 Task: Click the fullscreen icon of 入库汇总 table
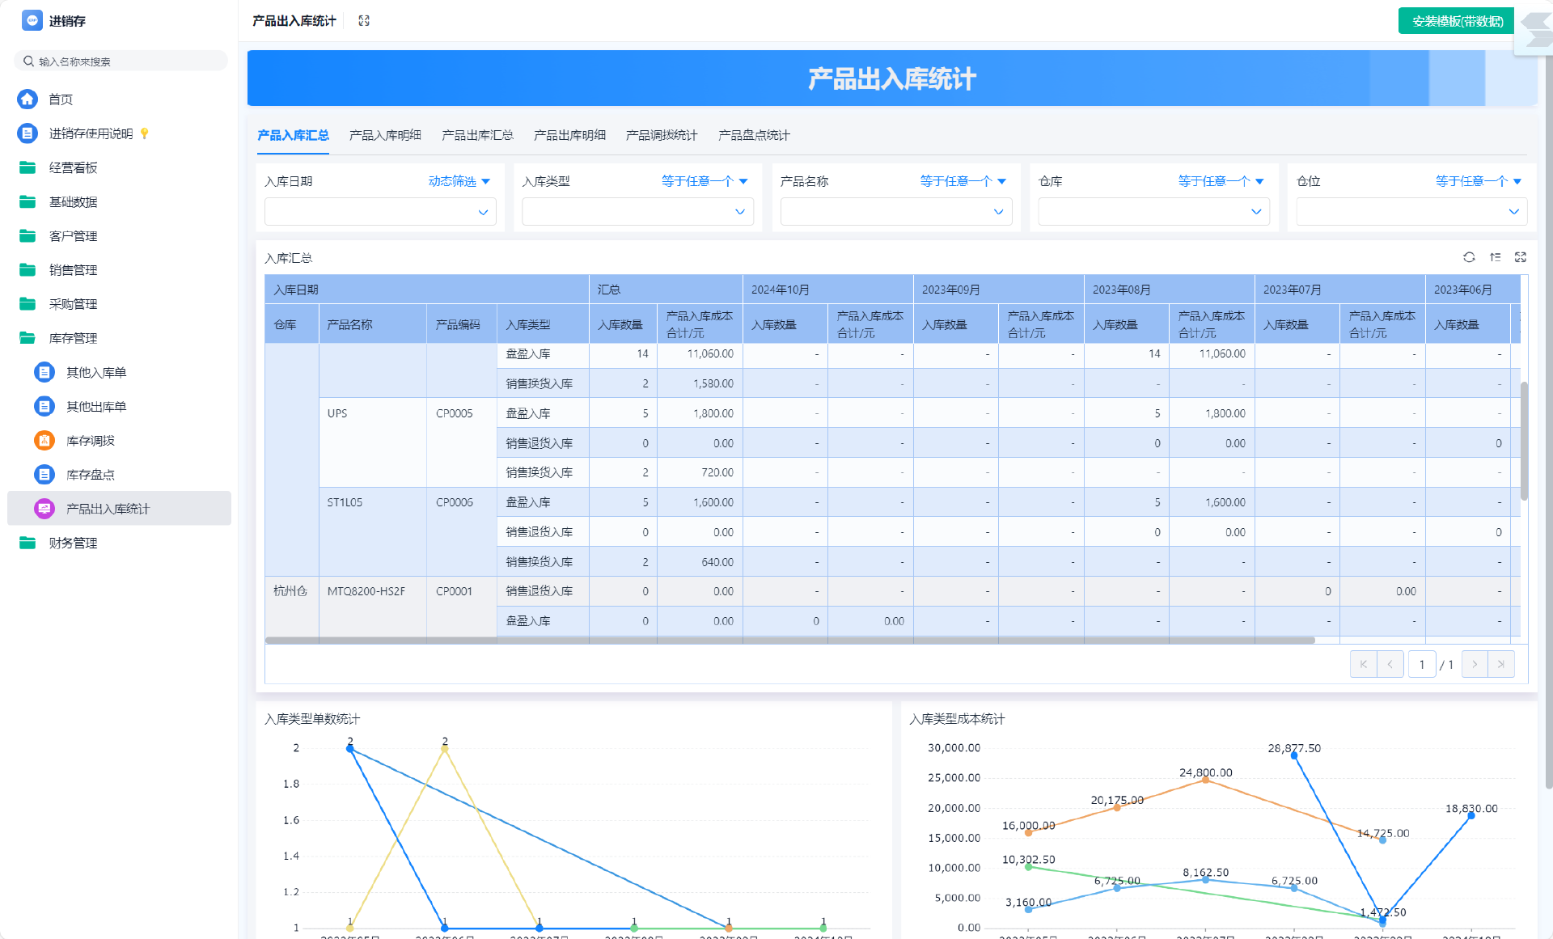pos(1521,257)
